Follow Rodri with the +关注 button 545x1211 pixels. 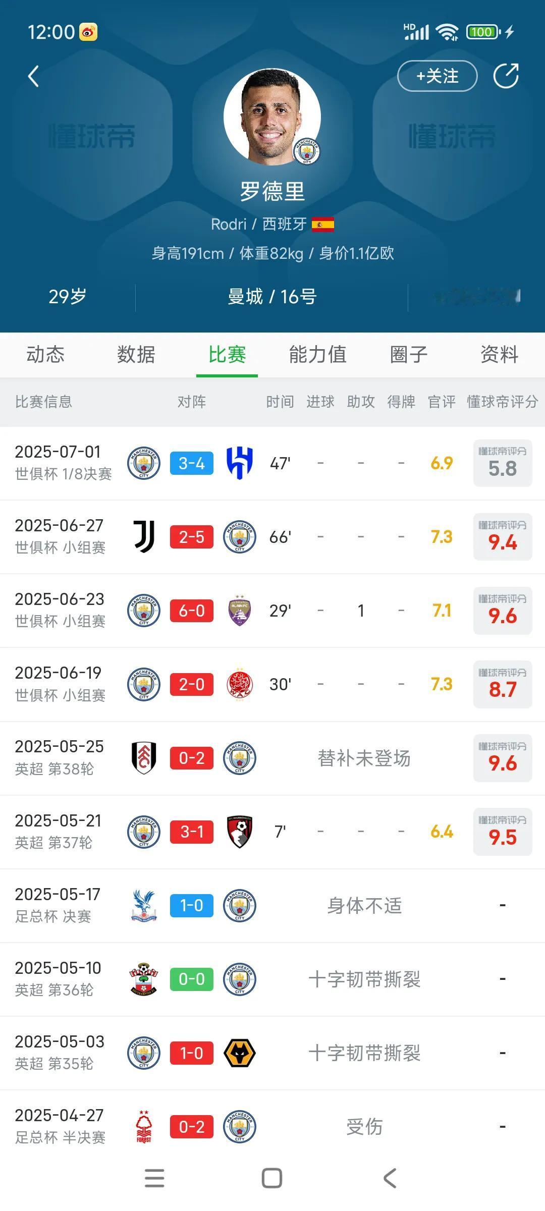pyautogui.click(x=437, y=76)
